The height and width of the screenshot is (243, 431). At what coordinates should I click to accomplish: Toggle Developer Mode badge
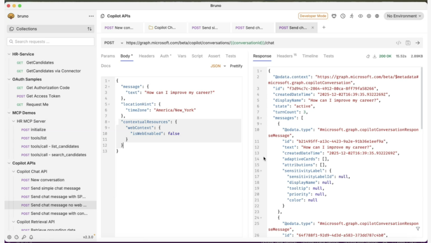coord(313,16)
